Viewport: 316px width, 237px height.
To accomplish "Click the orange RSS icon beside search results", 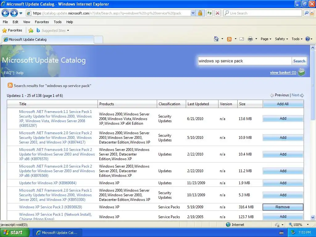I will point(10,85).
